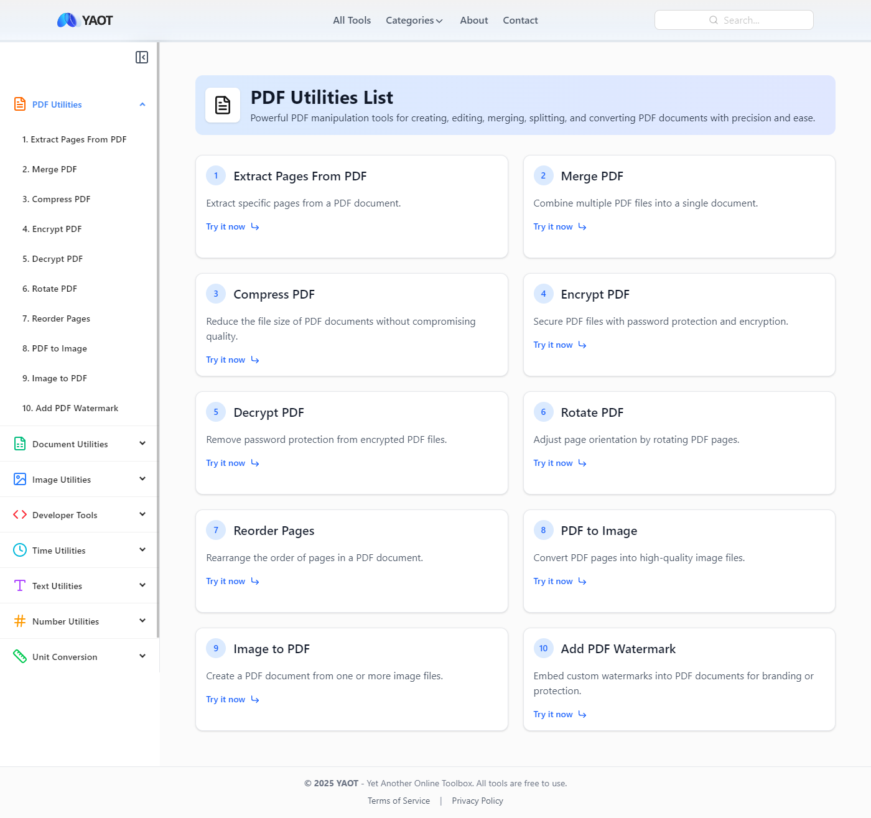
Task: Click the green Document Utilities icon
Action: coord(20,444)
